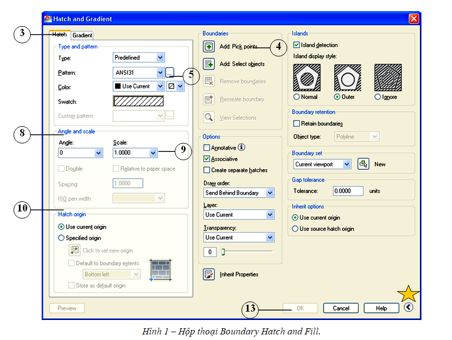Click the Inherit Properties icon
Image resolution: width=452 pixels, height=340 pixels.
point(208,274)
